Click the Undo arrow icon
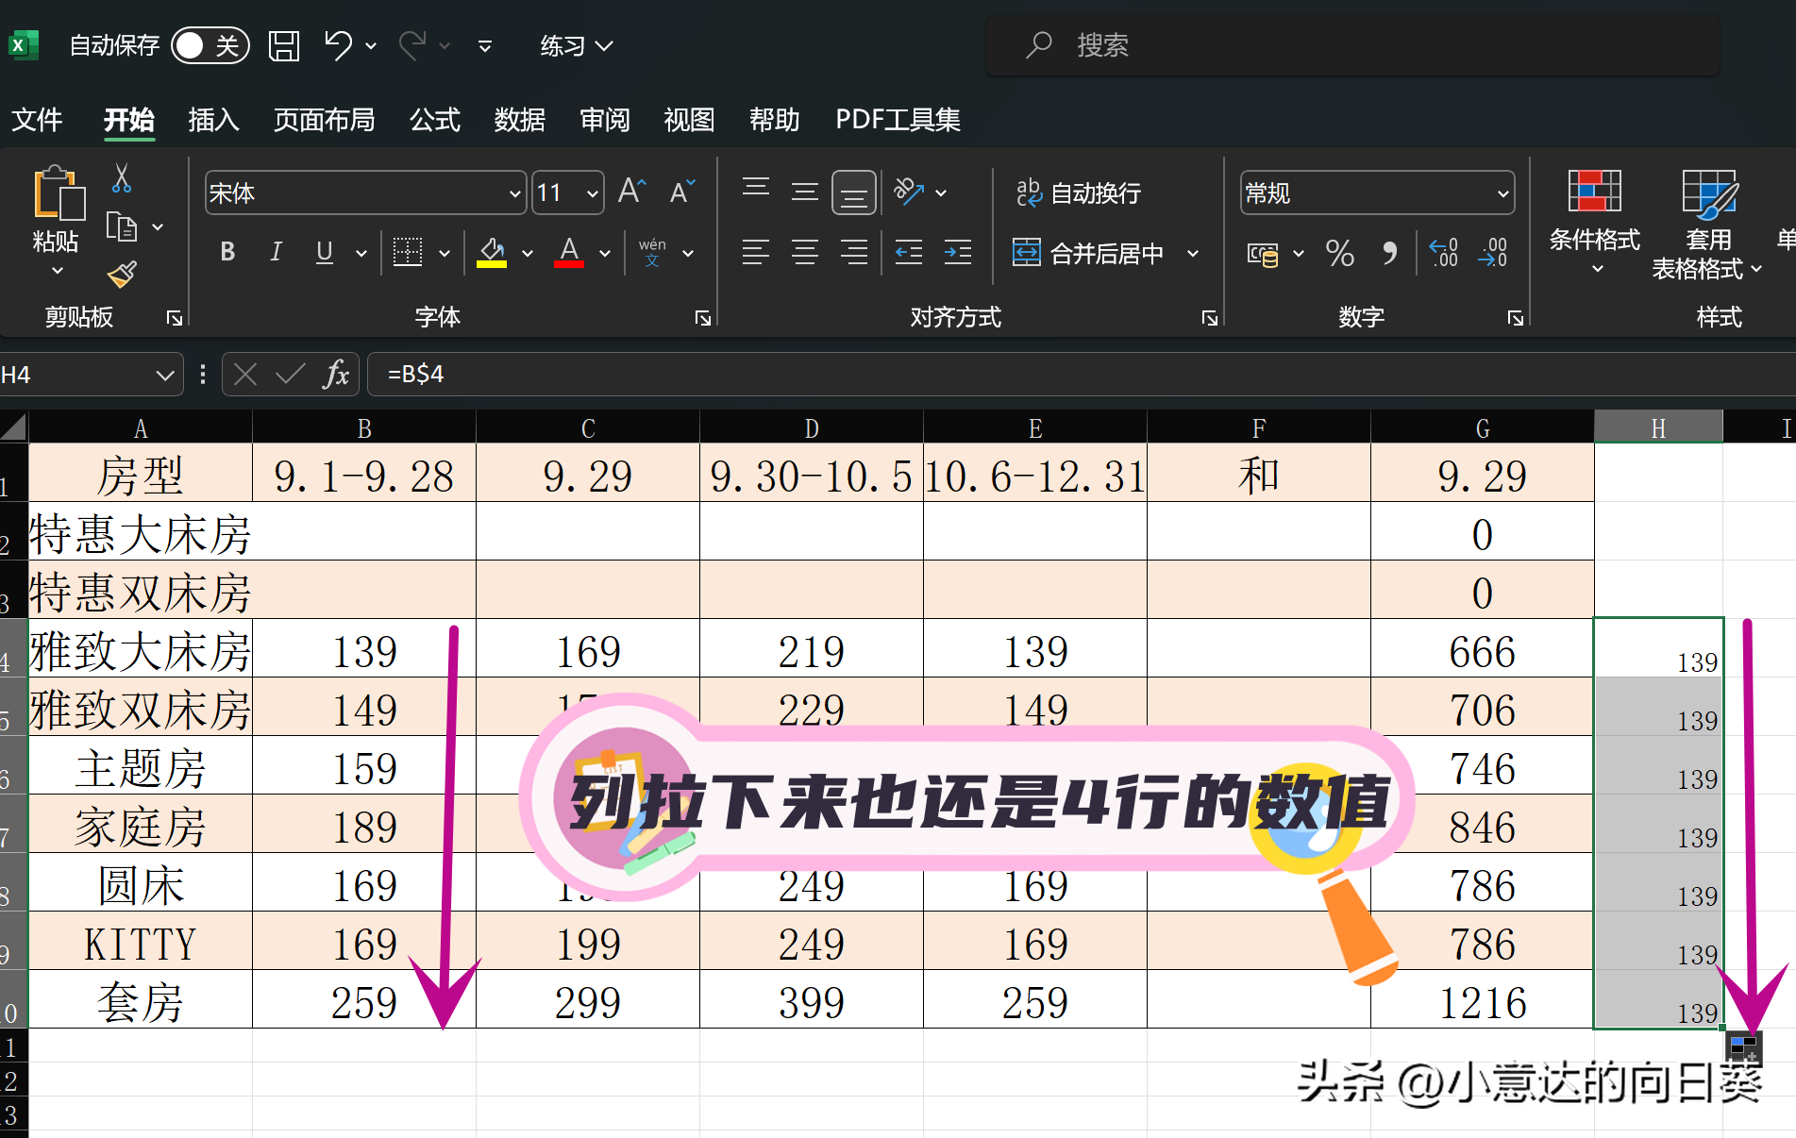 (338, 44)
